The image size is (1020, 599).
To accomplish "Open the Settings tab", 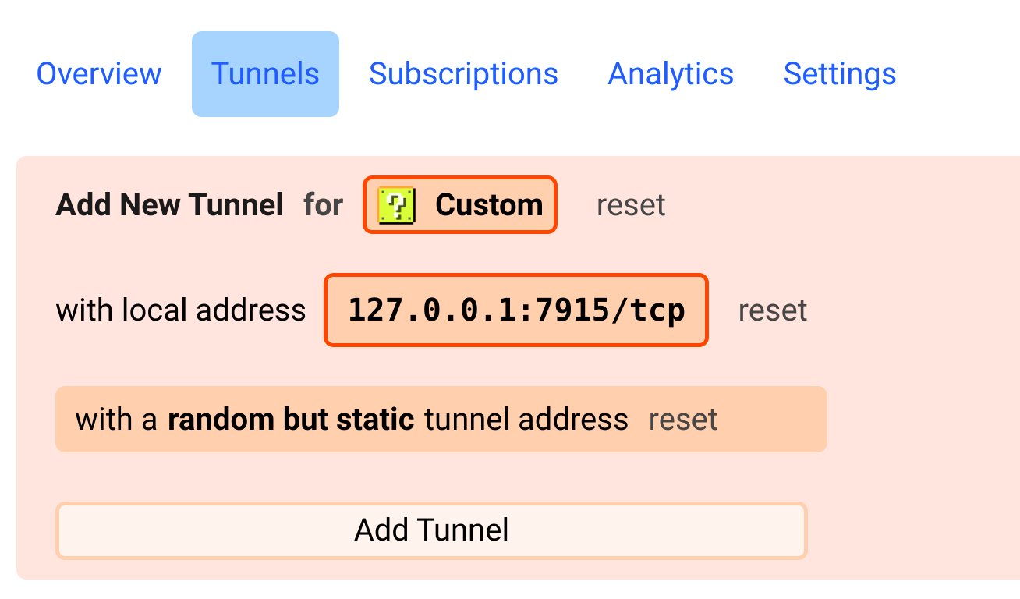I will 839,74.
